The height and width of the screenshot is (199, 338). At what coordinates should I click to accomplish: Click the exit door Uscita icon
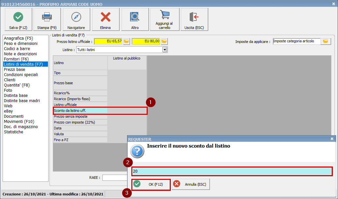click(x=194, y=17)
